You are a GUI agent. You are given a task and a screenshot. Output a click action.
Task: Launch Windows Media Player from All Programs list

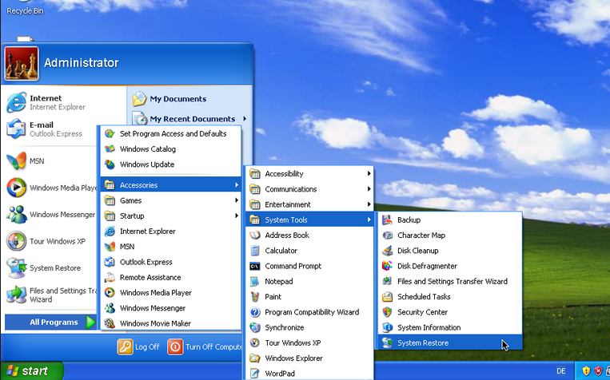pos(171,292)
